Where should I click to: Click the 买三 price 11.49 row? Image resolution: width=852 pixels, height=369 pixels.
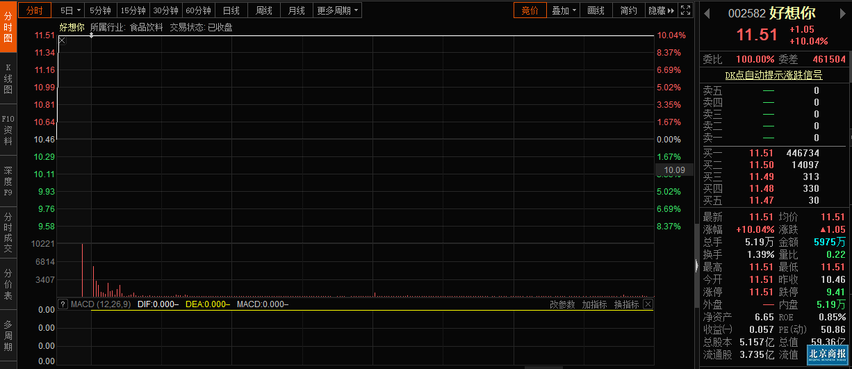tap(773, 177)
